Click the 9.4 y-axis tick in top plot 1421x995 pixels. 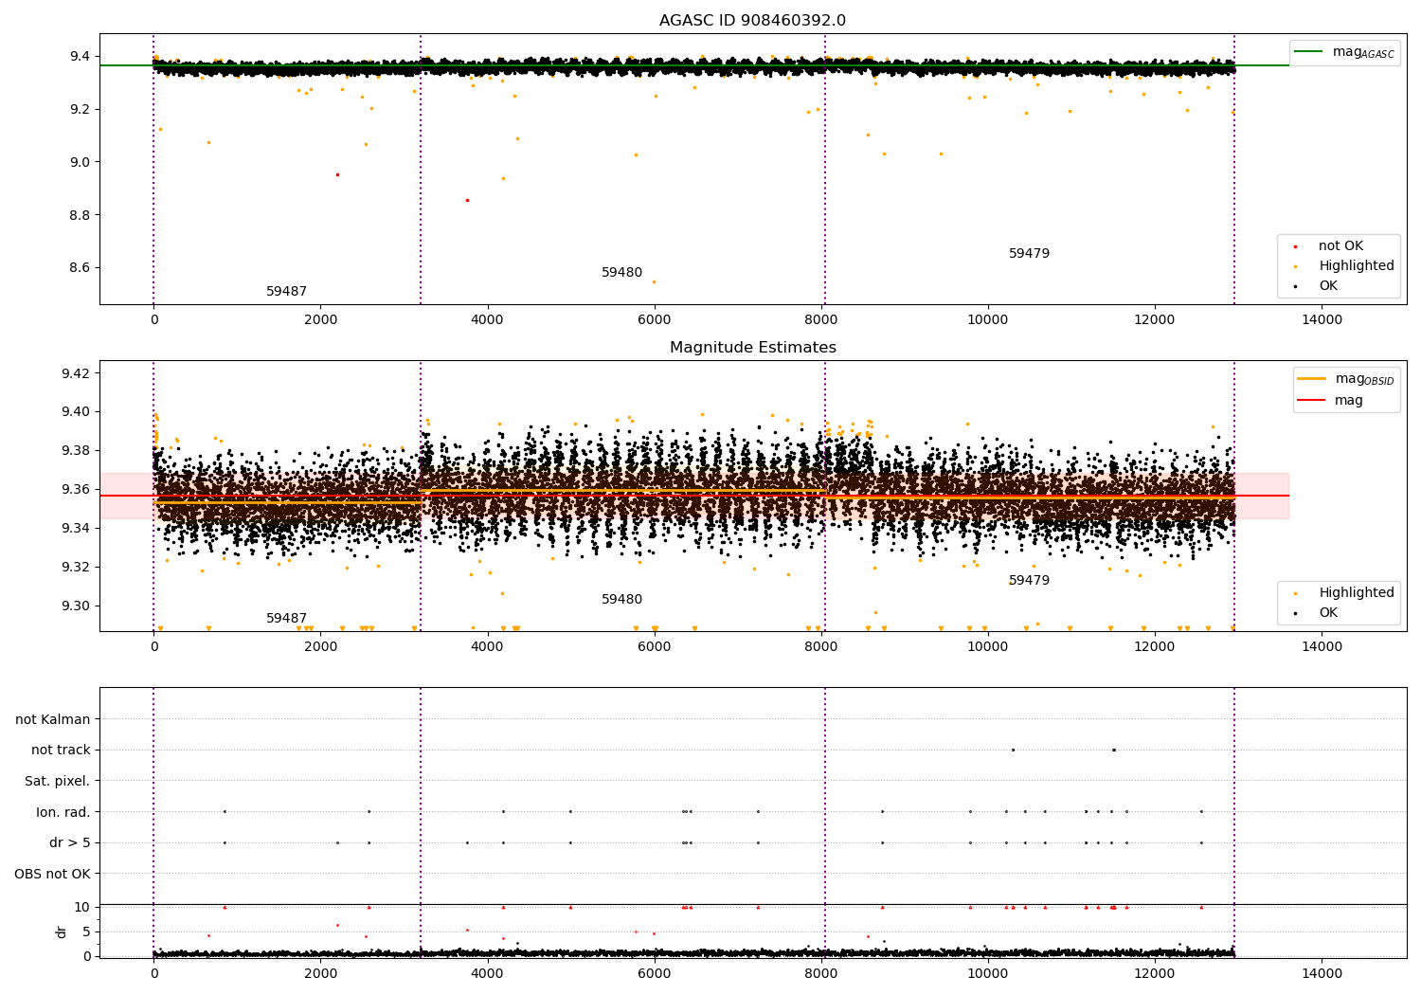tap(80, 57)
